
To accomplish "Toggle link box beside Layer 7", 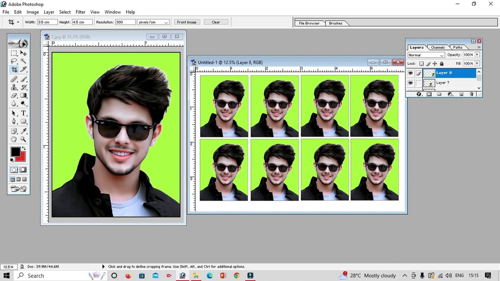I will 419,83.
